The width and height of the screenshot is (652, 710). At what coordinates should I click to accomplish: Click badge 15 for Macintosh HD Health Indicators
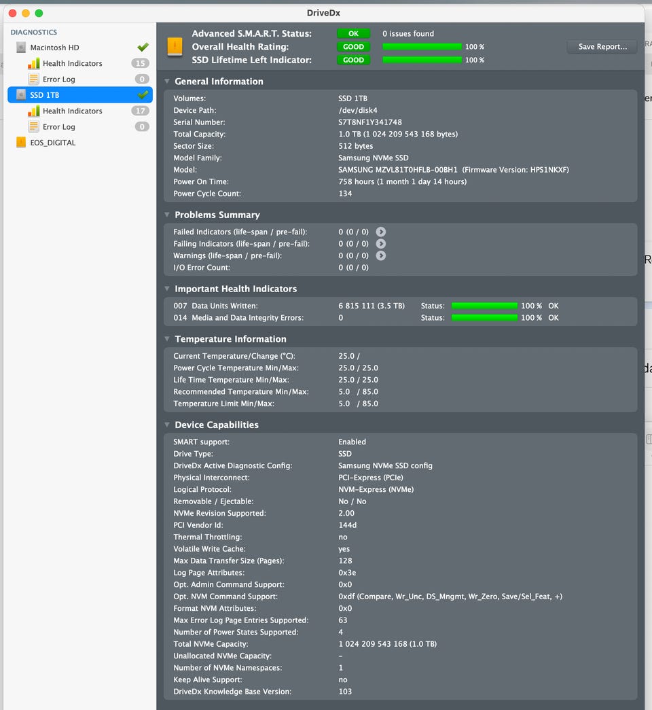click(x=141, y=63)
